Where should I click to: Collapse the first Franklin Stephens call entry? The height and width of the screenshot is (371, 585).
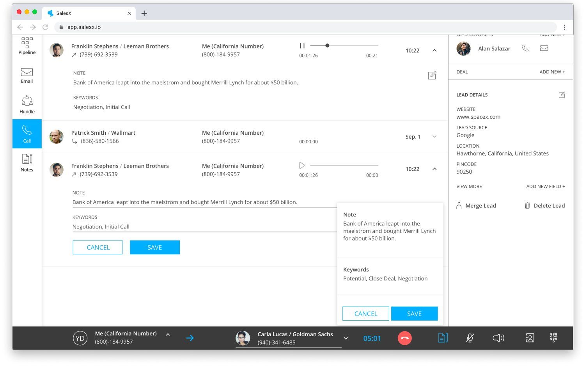434,50
